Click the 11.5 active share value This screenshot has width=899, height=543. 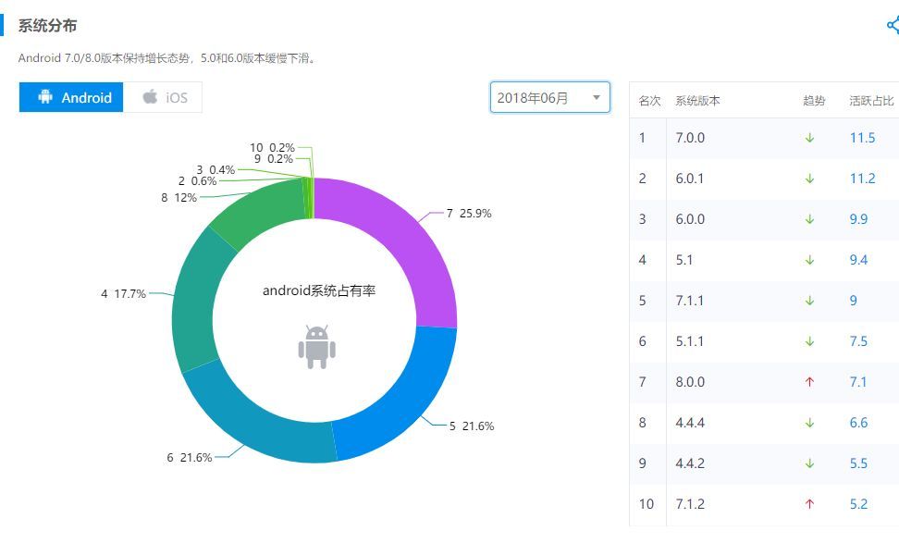[x=862, y=138]
